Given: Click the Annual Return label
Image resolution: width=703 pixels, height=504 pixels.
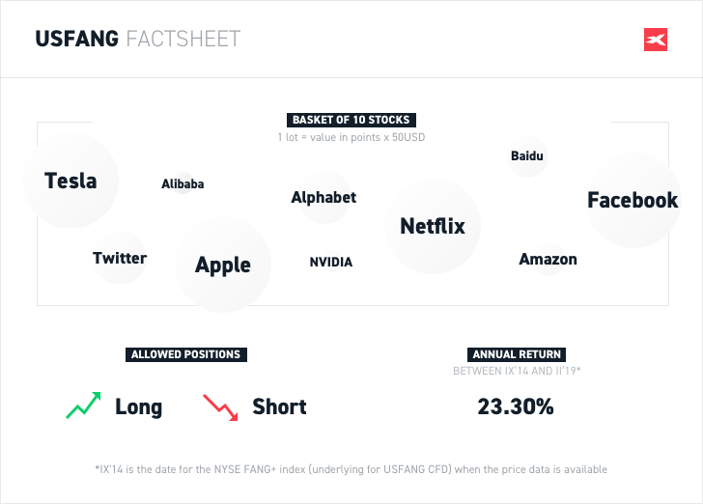Looking at the screenshot, I should coord(517,354).
